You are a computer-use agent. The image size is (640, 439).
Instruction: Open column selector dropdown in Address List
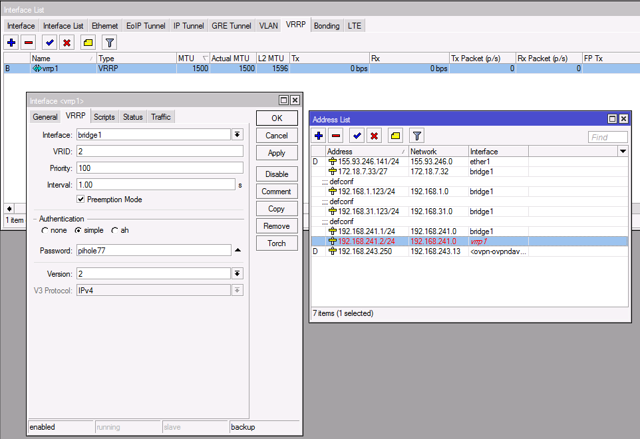point(623,152)
